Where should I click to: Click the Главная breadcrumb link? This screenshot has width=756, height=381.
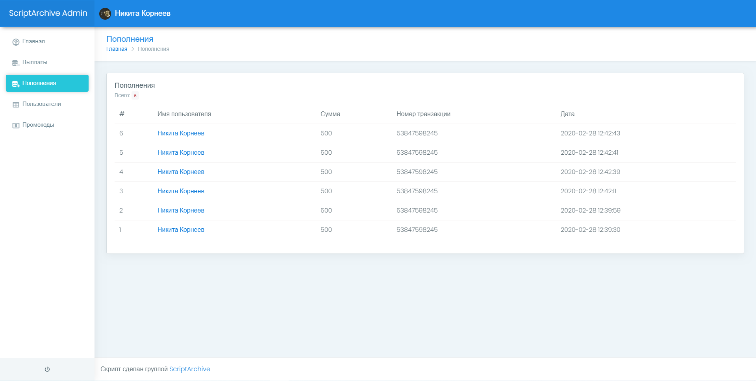coord(117,49)
